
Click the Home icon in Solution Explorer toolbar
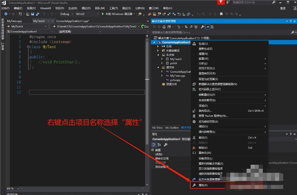(164, 27)
